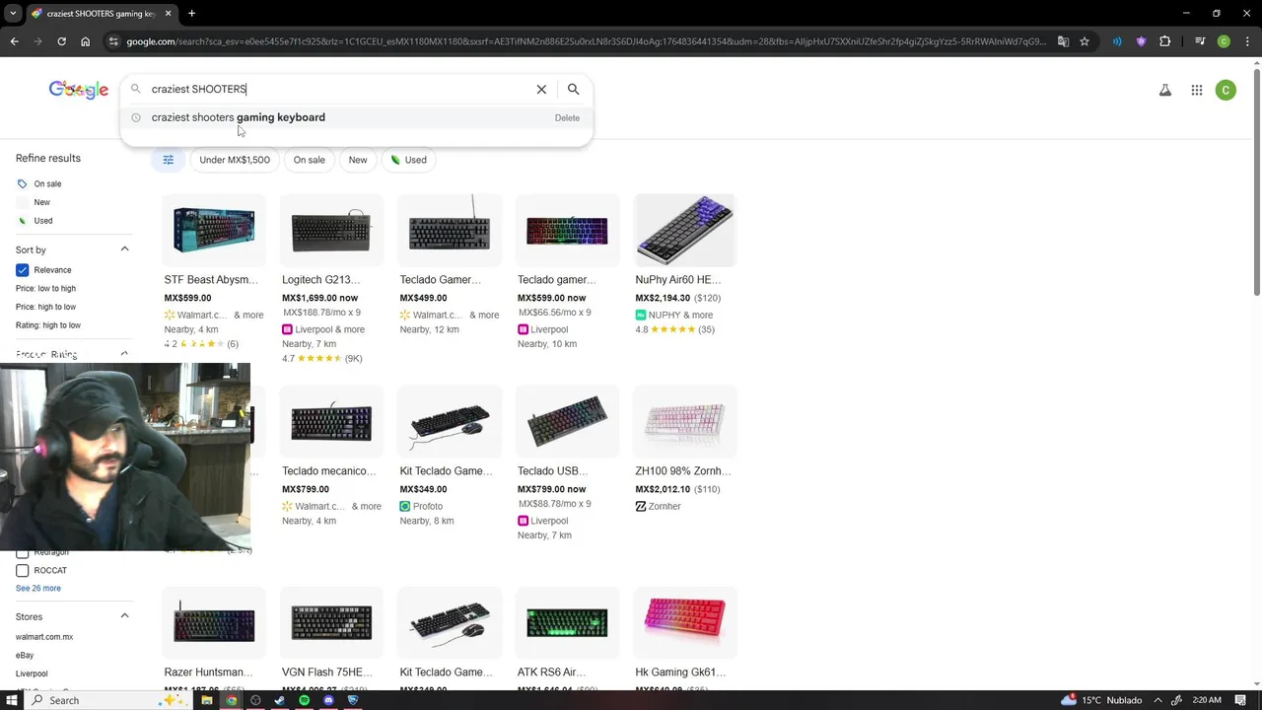This screenshot has width=1262, height=710.
Task: Refine results by Used in sidebar
Action: click(43, 221)
